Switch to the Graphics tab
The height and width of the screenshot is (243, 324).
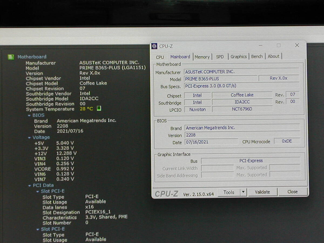(238, 57)
